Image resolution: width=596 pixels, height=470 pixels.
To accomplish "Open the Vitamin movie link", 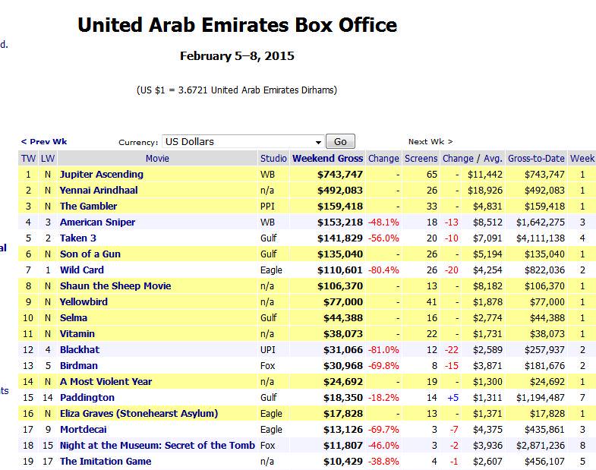I will pos(77,334).
